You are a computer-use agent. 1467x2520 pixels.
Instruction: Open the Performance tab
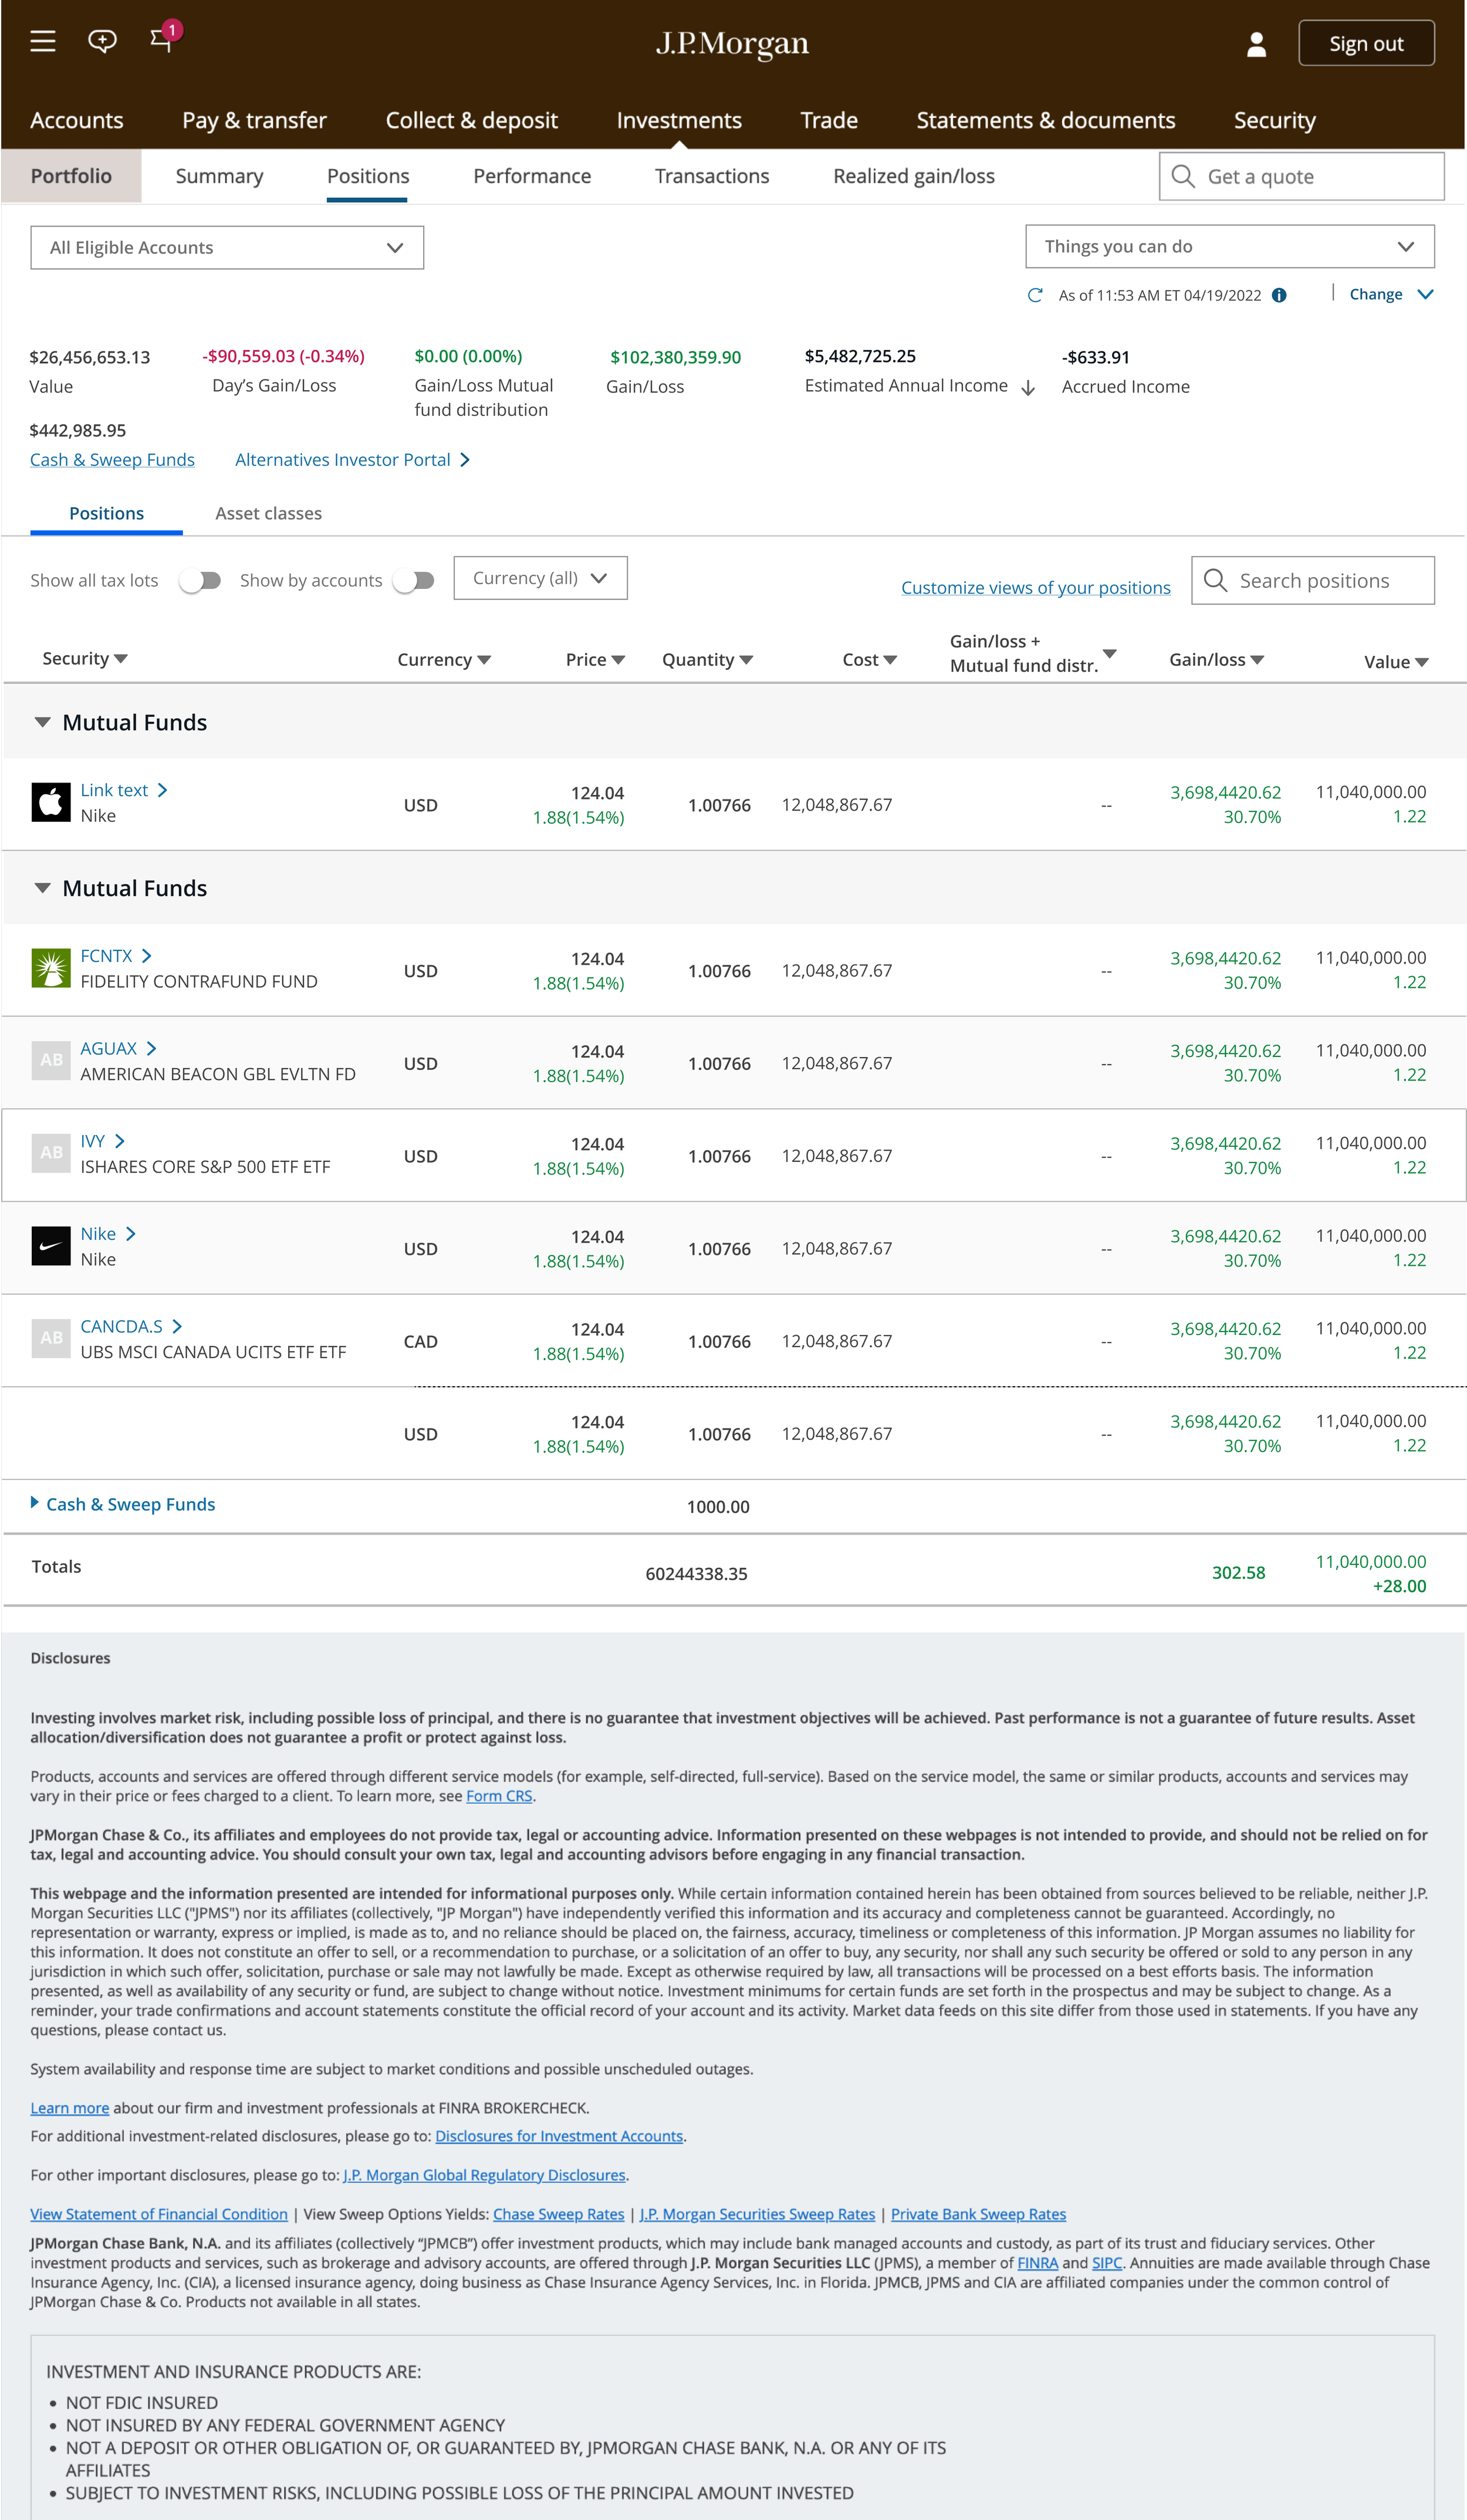532,176
